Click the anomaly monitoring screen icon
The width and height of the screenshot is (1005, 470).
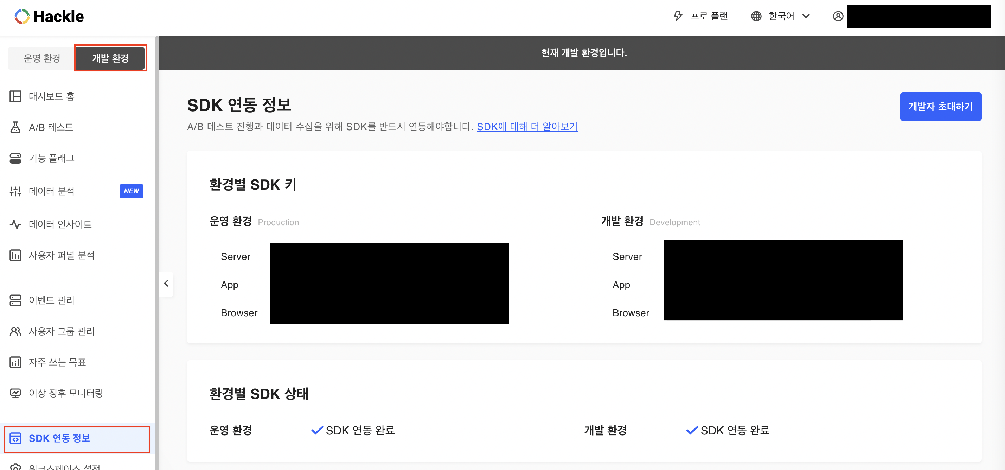click(15, 393)
